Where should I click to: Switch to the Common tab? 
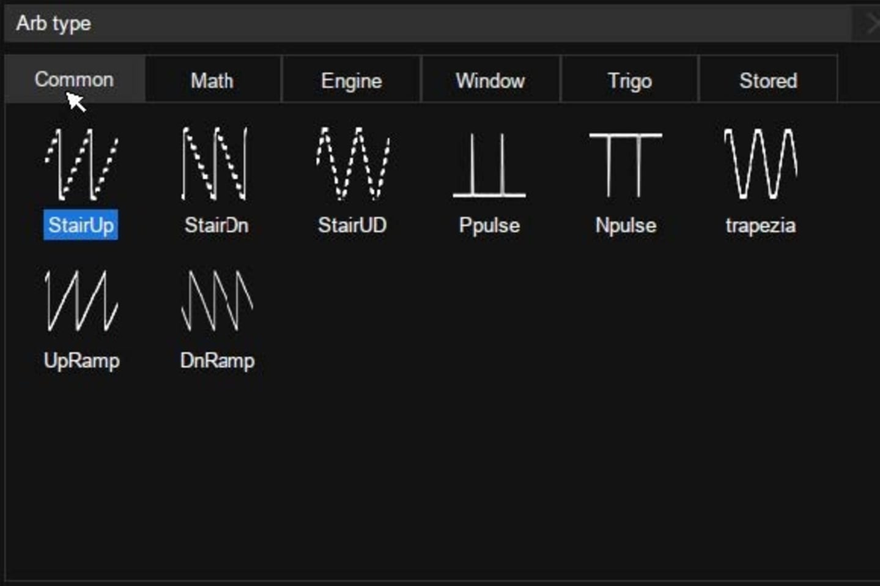coord(75,79)
